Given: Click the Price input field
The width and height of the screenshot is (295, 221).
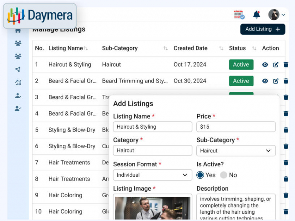Looking at the screenshot, I should coord(236,127).
